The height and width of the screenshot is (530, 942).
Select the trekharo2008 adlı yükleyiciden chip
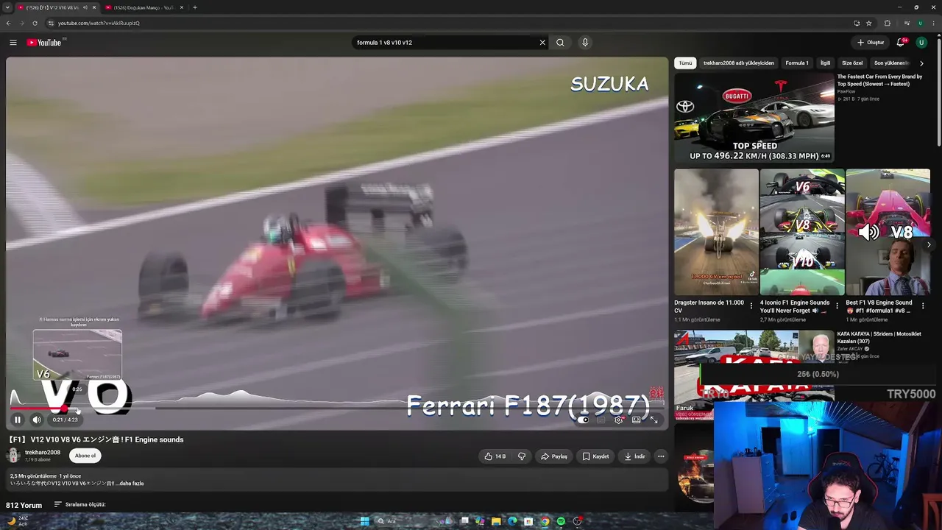click(739, 63)
